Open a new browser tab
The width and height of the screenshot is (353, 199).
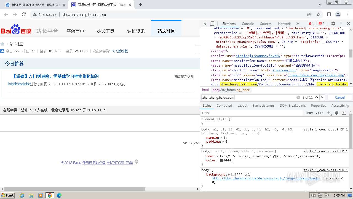pyautogui.click(x=140, y=5)
